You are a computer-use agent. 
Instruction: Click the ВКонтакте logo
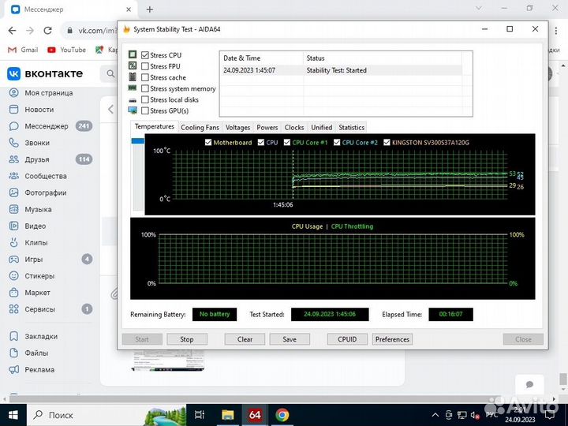[x=45, y=73]
